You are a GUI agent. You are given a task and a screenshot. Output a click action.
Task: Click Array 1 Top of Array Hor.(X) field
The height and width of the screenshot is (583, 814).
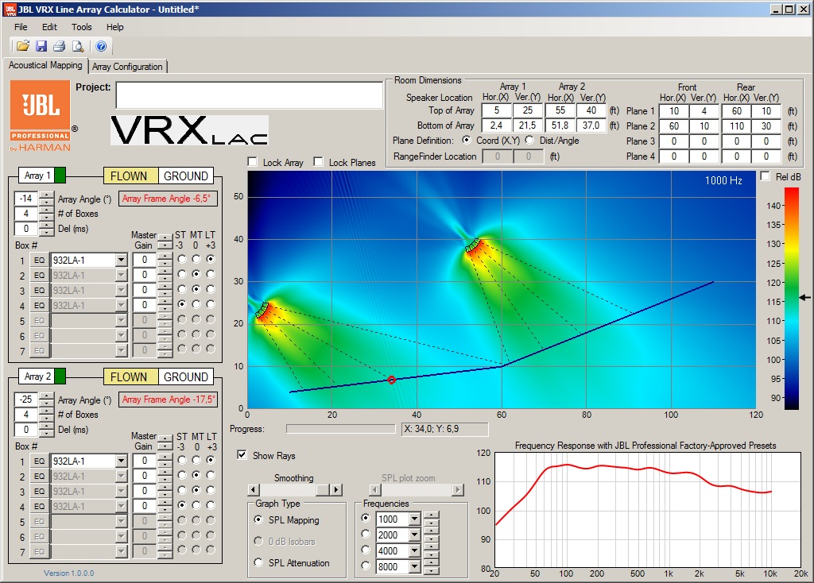496,110
